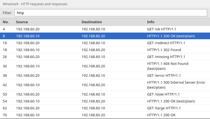Click source 192.168.60.20 in packet 62 row
The image size is (210, 119).
28,108
